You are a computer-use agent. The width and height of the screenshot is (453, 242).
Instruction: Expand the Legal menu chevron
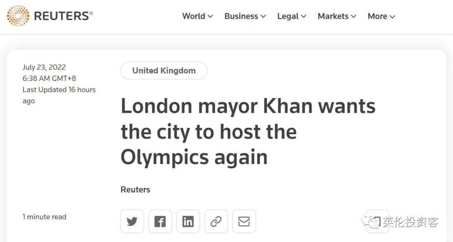(x=303, y=16)
